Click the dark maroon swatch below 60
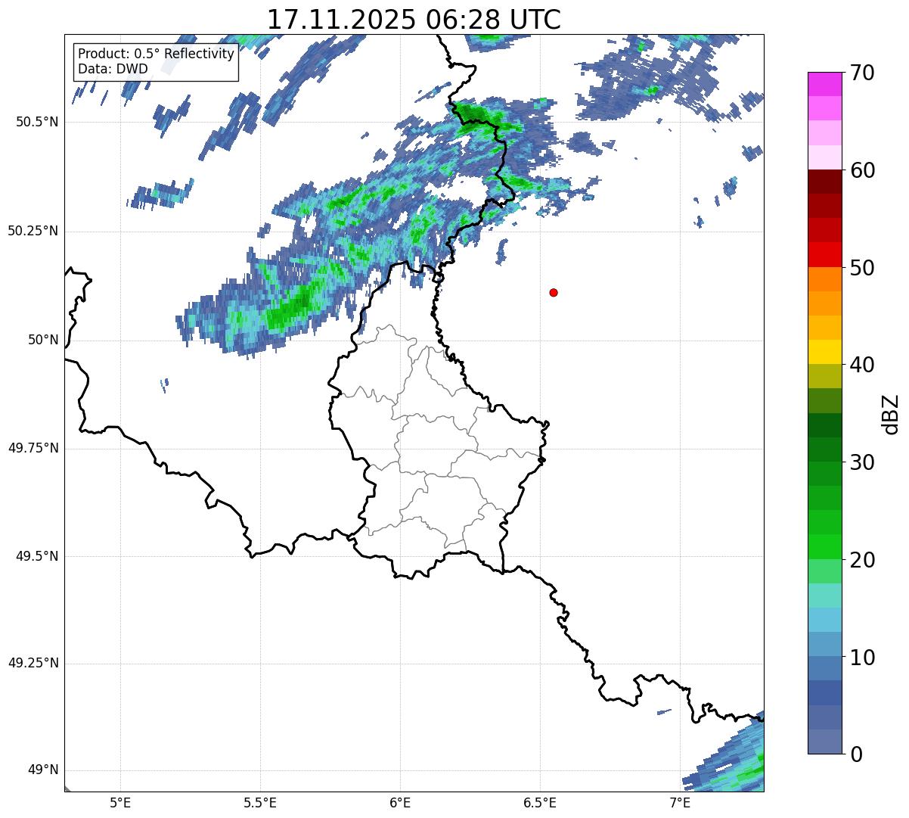 pyautogui.click(x=824, y=182)
